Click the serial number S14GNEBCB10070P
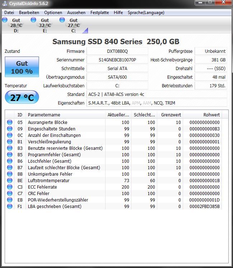The image size is (233, 268). point(117,60)
